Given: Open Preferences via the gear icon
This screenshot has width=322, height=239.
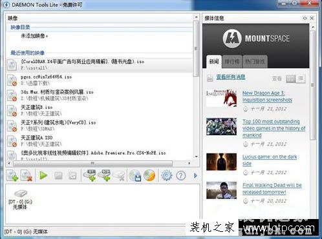Looking at the screenshot, I should [x=167, y=176].
